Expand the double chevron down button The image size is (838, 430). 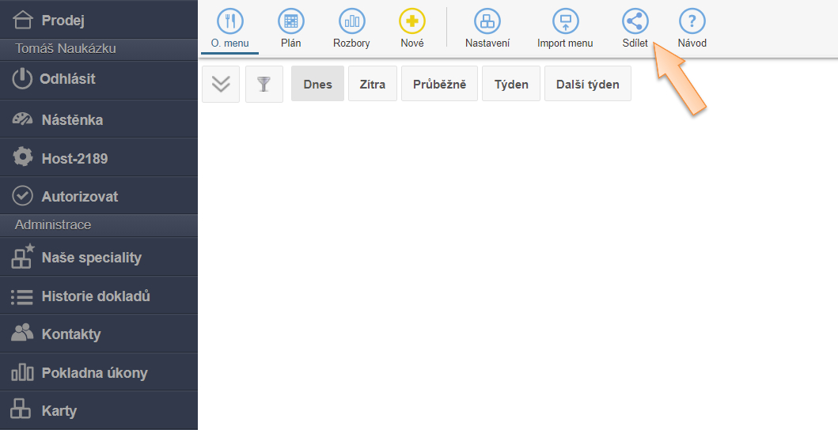coord(221,85)
